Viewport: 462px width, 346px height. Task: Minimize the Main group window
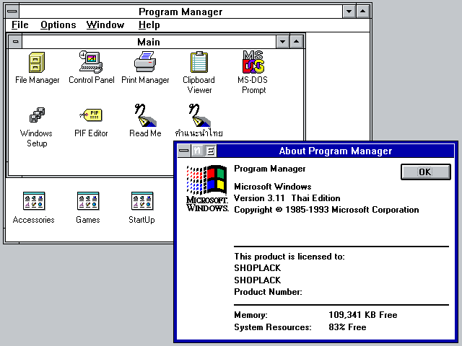(x=282, y=42)
